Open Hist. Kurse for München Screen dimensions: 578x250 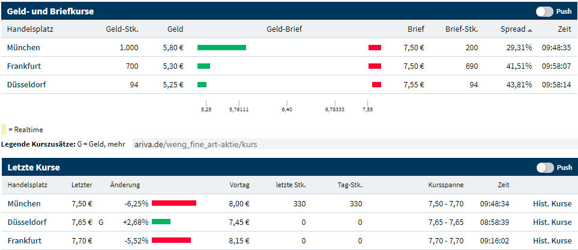pyautogui.click(x=552, y=204)
